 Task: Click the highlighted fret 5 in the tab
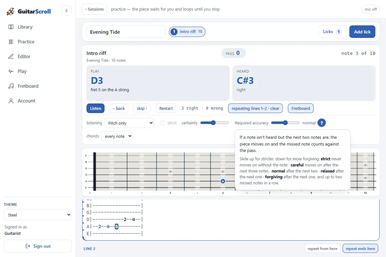pyautogui.click(x=116, y=226)
